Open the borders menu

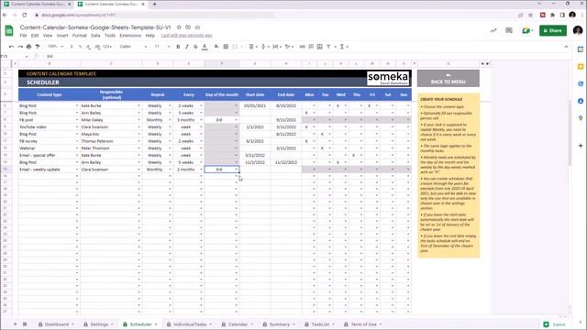point(226,47)
